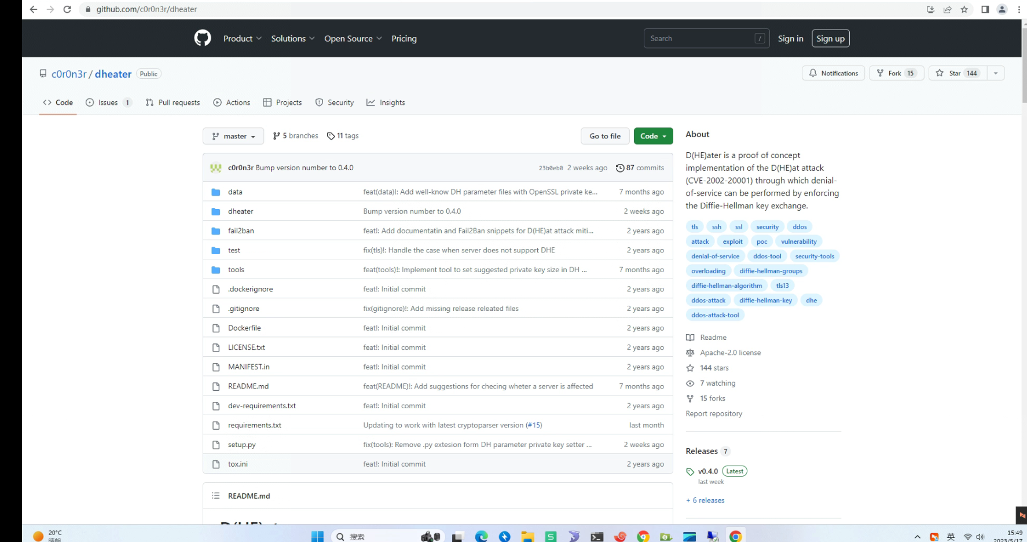This screenshot has width=1027, height=542.
Task: Open the requirements.txt file
Action: 255,426
